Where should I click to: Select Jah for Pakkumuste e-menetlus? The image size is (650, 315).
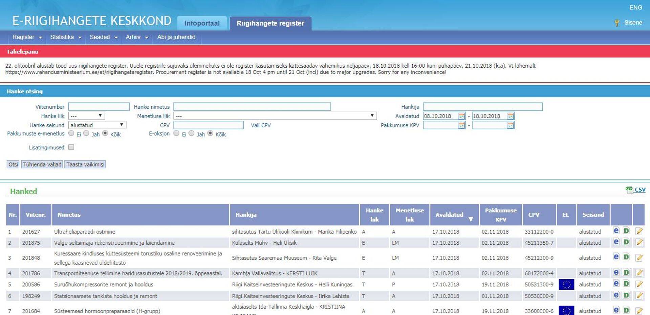pyautogui.click(x=86, y=133)
